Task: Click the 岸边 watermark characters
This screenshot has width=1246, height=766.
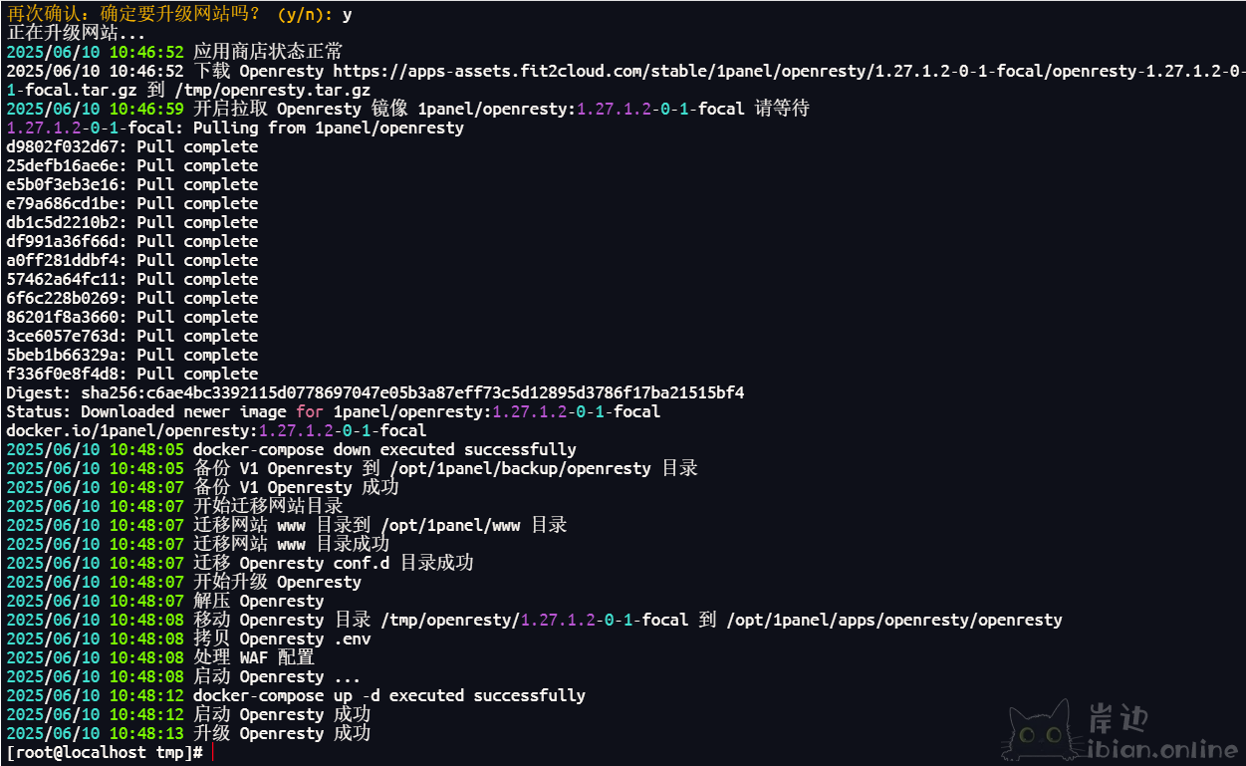Action: 1118,717
